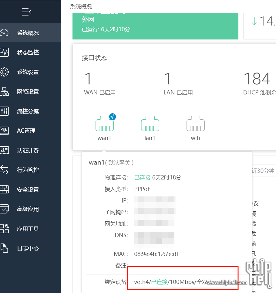
Task: Click the 状态监控 waveform icon
Action: [x=4, y=52]
